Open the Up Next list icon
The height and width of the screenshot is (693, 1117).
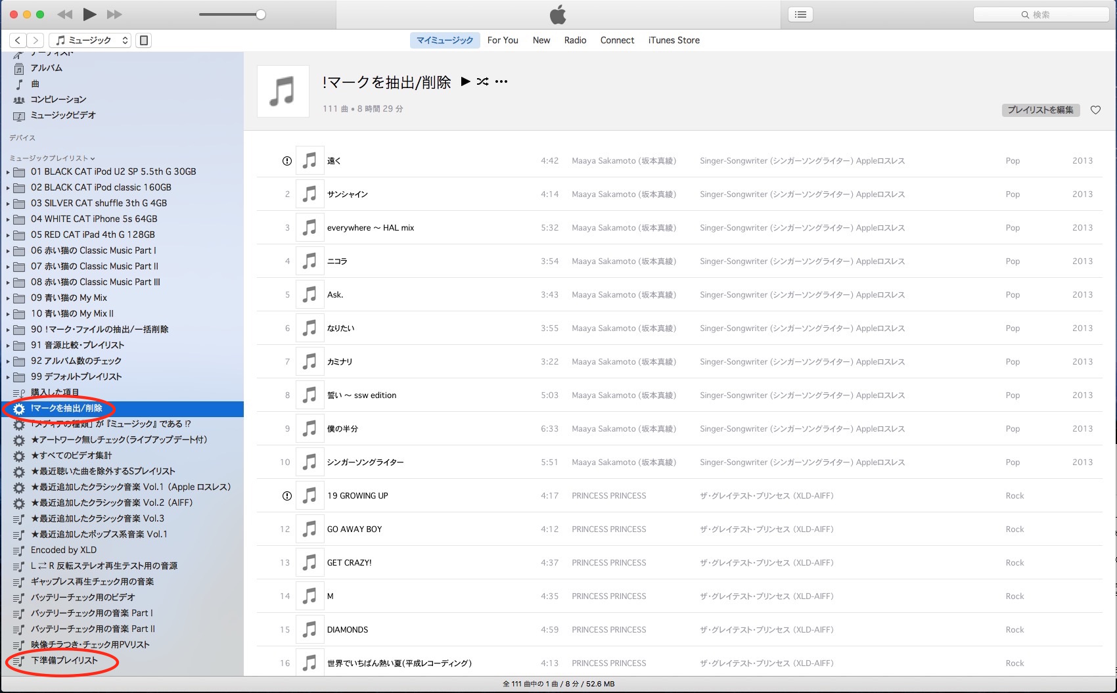point(800,14)
